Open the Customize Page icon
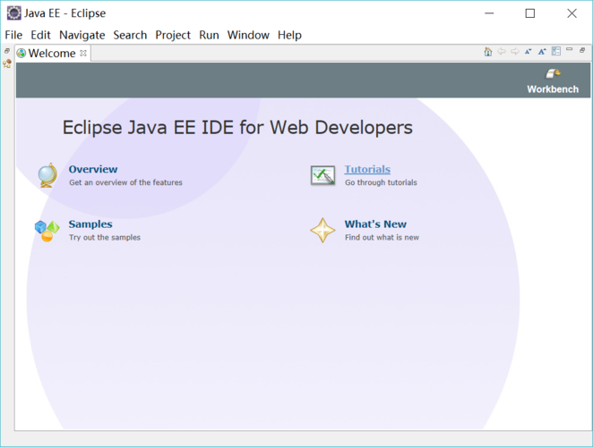This screenshot has height=447, width=593. (556, 52)
